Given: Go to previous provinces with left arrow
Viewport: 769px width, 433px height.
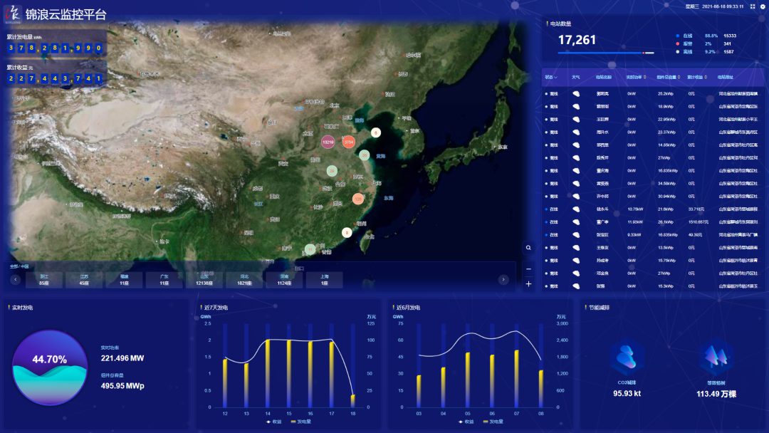Looking at the screenshot, I should coord(15,279).
